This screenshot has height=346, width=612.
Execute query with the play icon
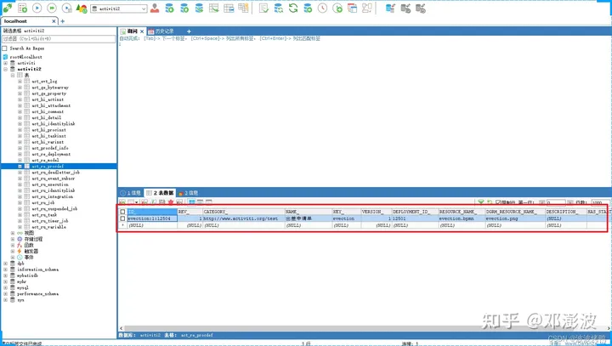click(x=37, y=8)
